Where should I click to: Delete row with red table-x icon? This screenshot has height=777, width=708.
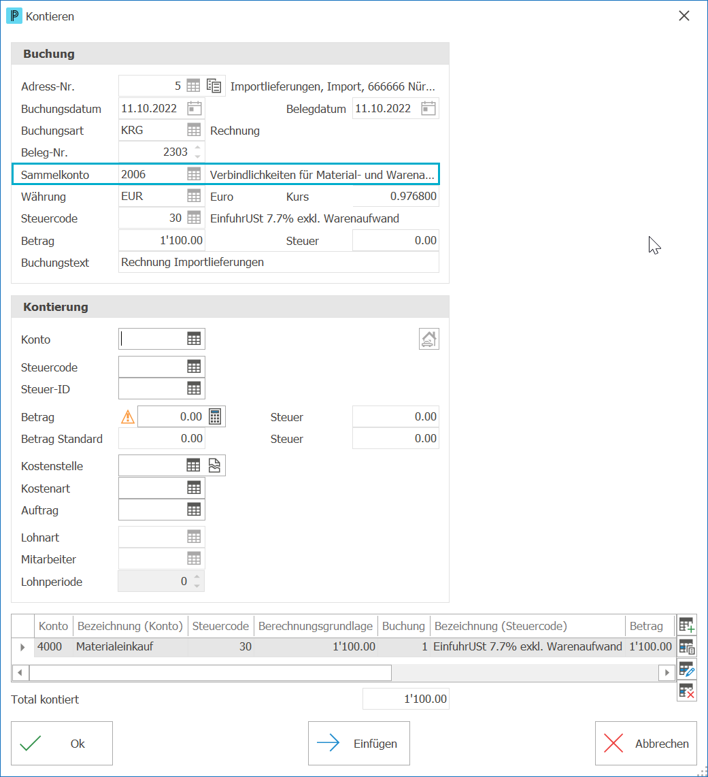pos(687,691)
